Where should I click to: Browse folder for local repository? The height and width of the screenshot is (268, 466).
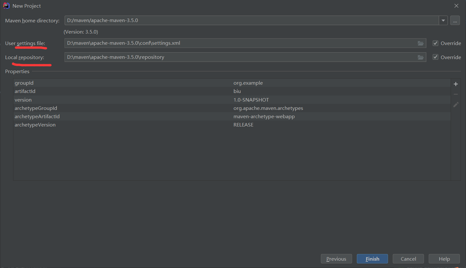point(421,57)
